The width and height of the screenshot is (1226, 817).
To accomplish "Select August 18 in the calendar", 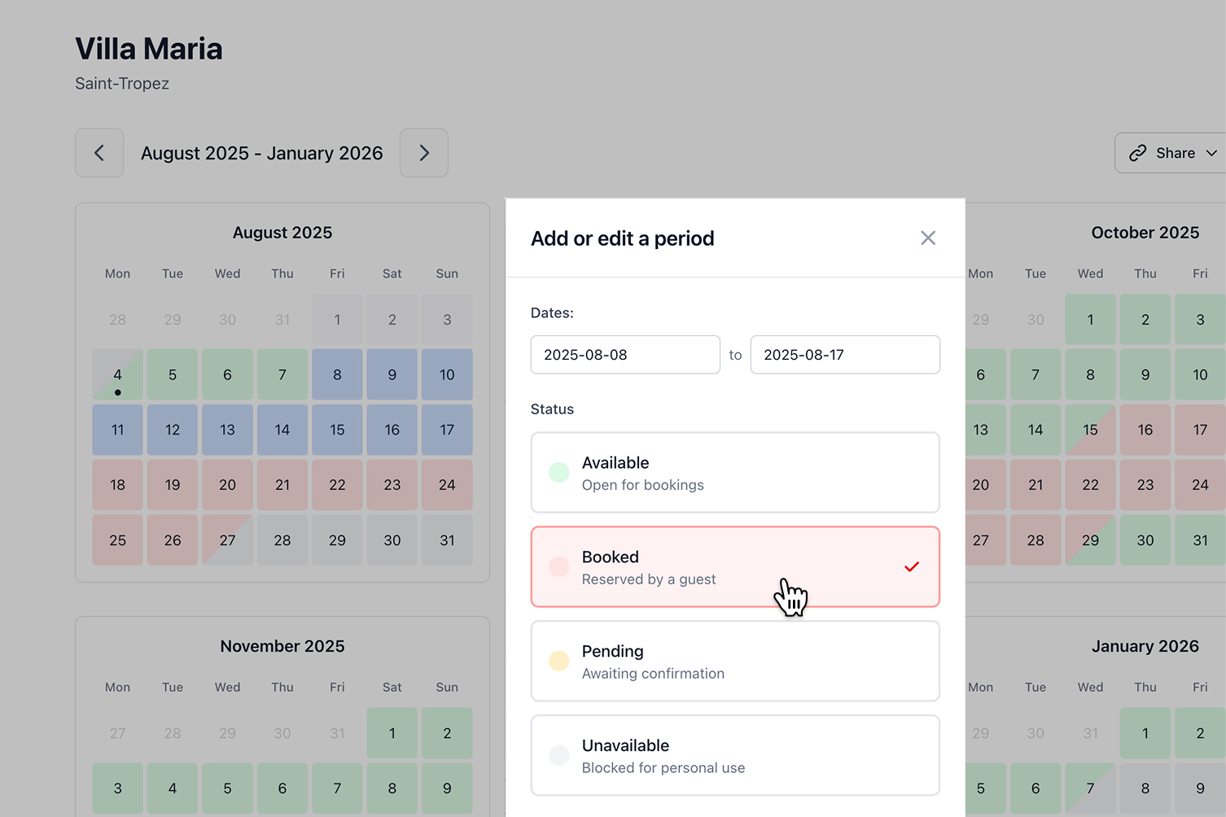I will point(118,485).
